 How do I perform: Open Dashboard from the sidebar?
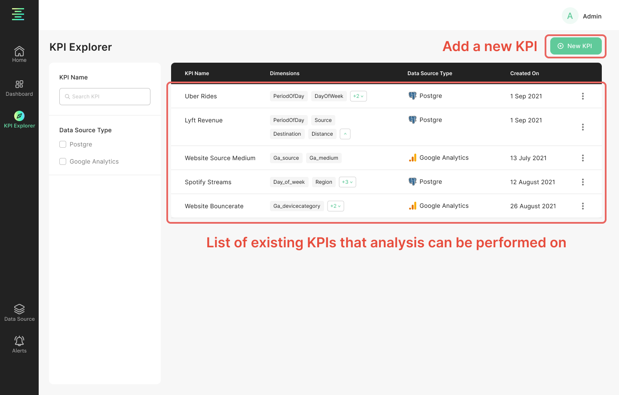pos(19,88)
